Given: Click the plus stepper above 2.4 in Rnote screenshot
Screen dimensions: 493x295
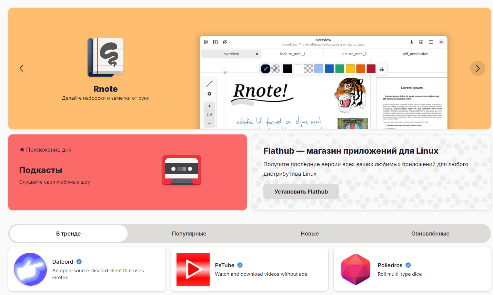Looking at the screenshot, I should pos(209,106).
